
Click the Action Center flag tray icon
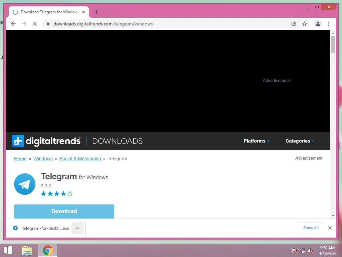(295, 251)
